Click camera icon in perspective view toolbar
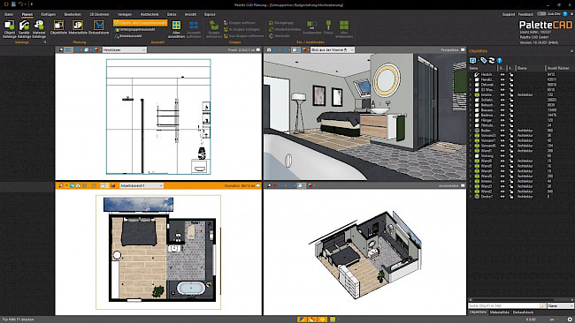575x323 pixels. coord(269,49)
